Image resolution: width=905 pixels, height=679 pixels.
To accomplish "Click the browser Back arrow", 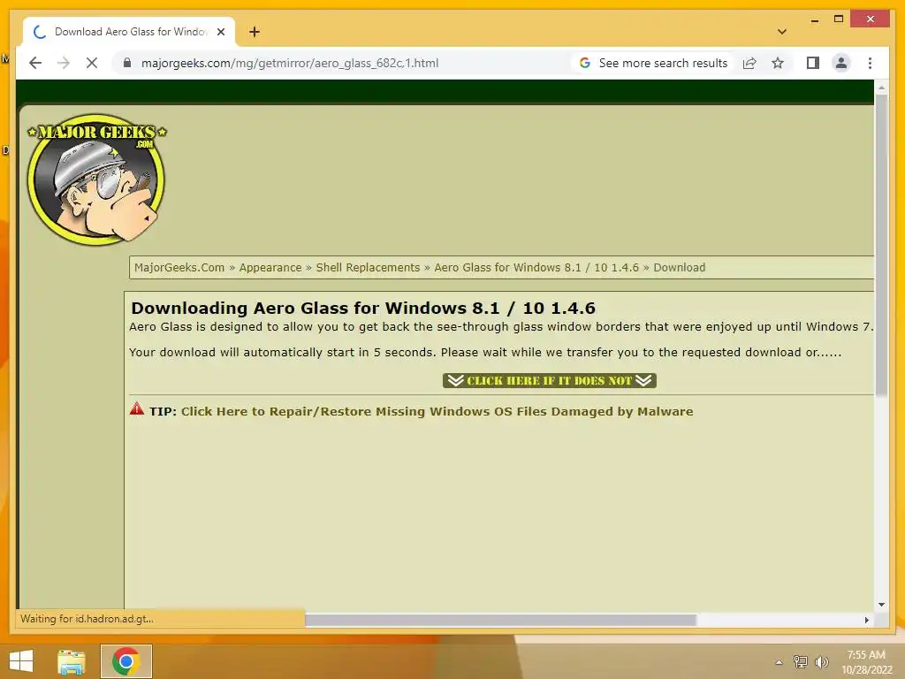I will (x=35, y=63).
